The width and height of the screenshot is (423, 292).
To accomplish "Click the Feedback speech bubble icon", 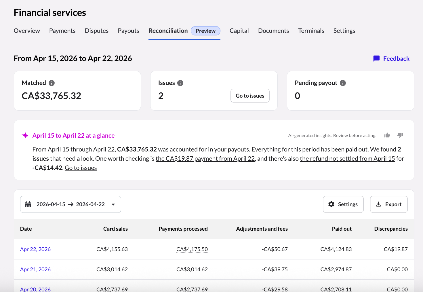I will [x=376, y=59].
